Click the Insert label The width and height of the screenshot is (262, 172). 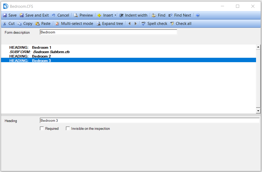point(108,15)
